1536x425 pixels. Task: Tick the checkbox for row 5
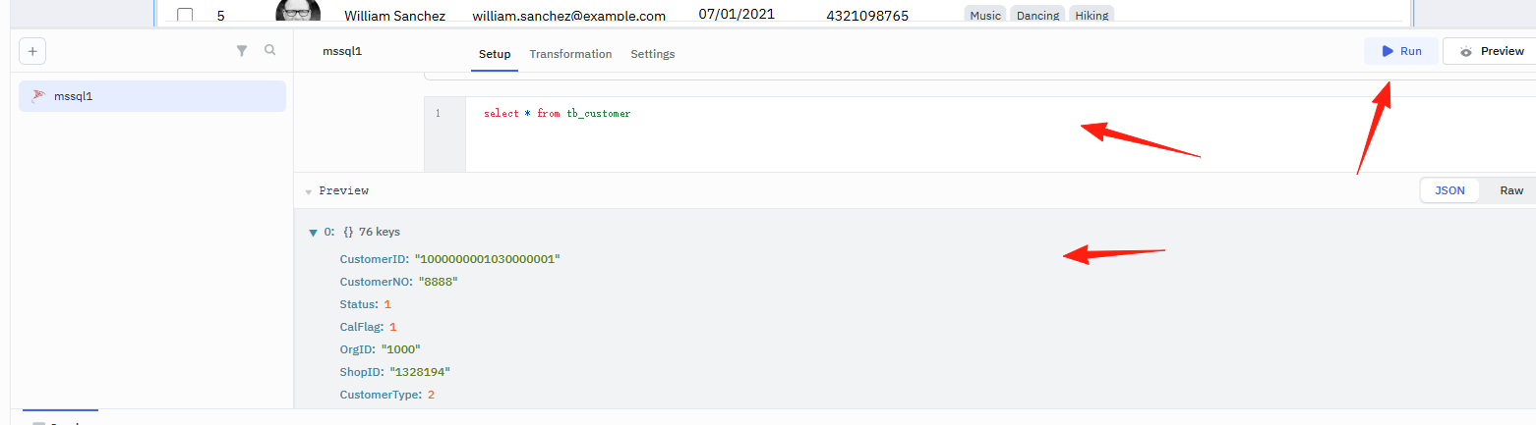pos(185,16)
